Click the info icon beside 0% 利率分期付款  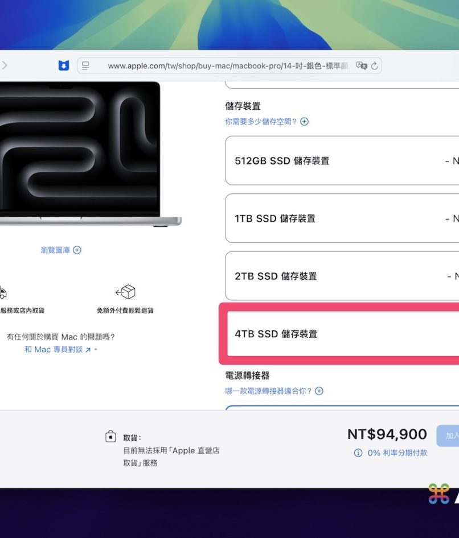point(358,453)
